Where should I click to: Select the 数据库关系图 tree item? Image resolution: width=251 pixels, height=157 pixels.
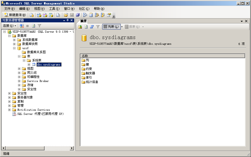[36, 52]
